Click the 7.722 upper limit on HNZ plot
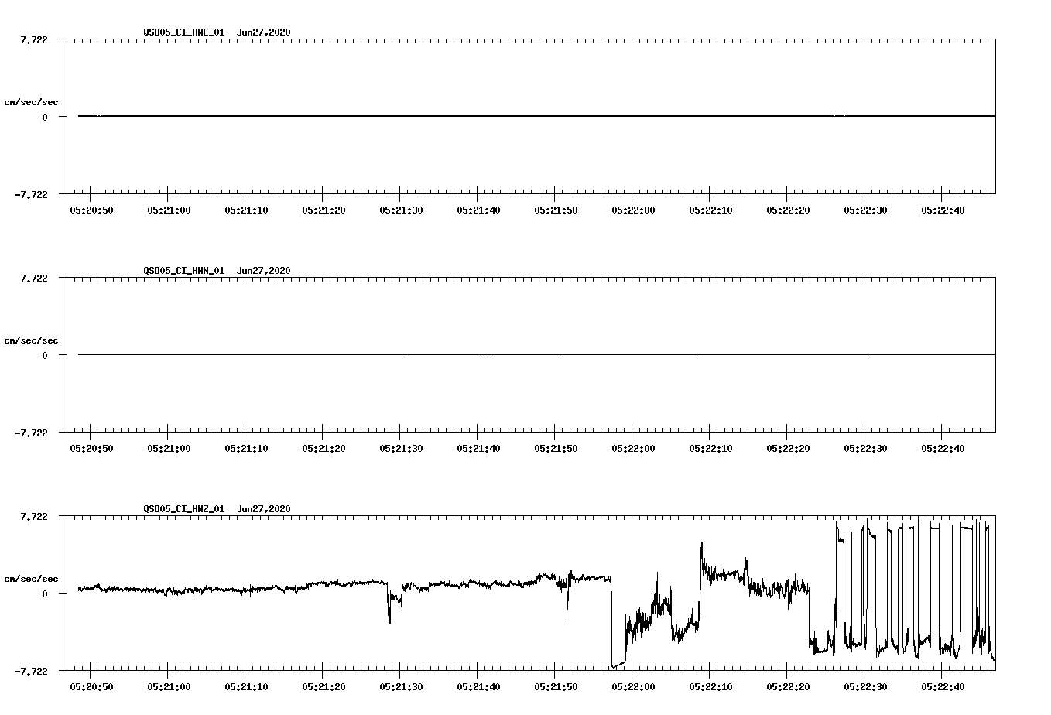The image size is (1051, 715). pyautogui.click(x=33, y=516)
